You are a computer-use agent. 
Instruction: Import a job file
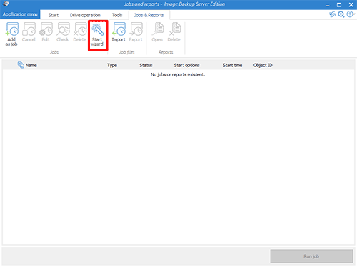tap(119, 32)
